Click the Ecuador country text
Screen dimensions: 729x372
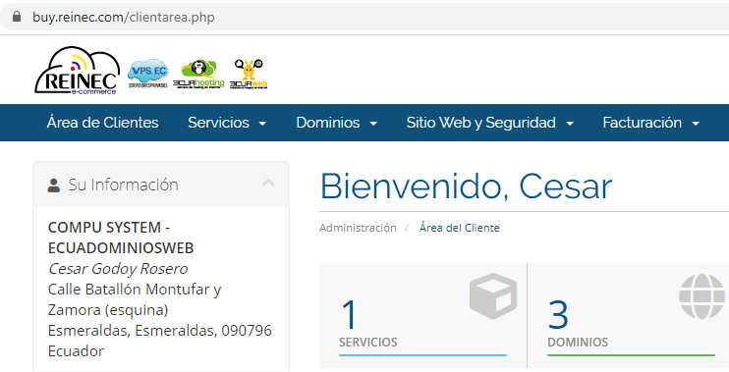pos(76,351)
